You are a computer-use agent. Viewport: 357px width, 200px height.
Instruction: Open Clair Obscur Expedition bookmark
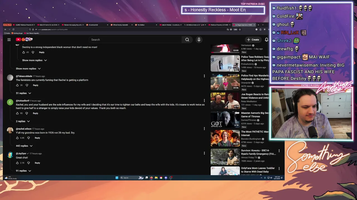pyautogui.click(x=32, y=33)
